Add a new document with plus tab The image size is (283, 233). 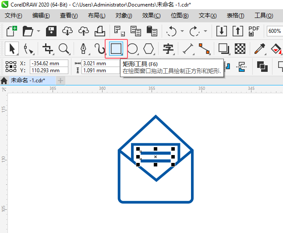[60, 81]
